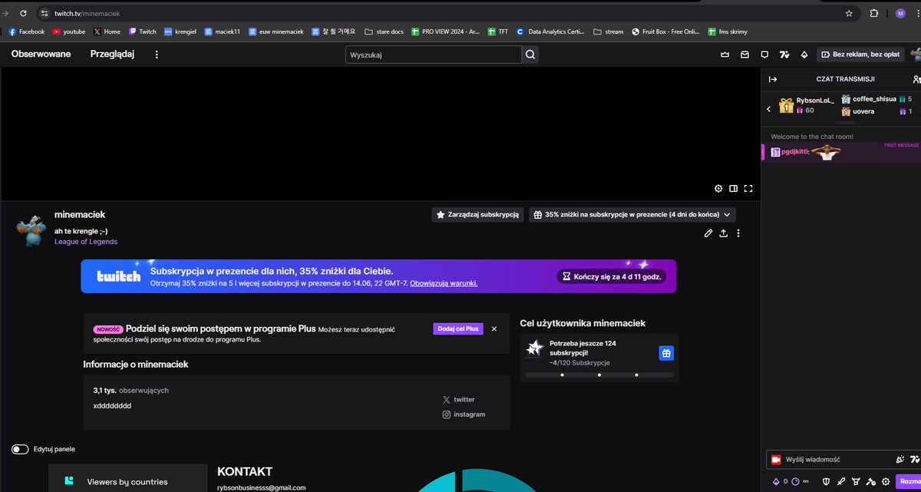Dismiss the Plus program banner
The image size is (921, 492).
coord(494,329)
